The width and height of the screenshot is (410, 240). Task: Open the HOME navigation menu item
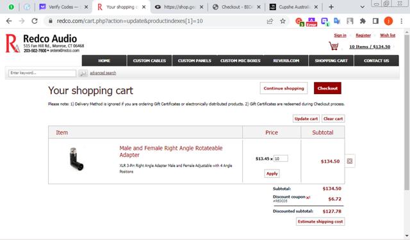(104, 61)
